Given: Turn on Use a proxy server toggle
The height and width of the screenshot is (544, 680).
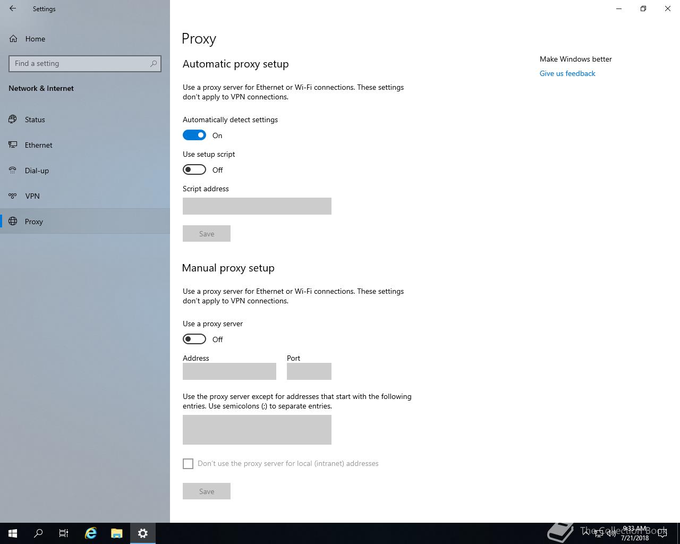Looking at the screenshot, I should [194, 339].
